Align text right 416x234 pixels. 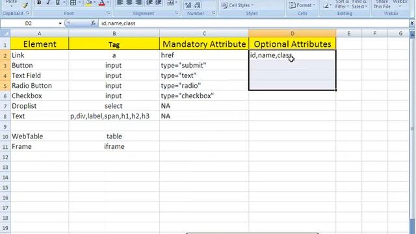coord(138,3)
